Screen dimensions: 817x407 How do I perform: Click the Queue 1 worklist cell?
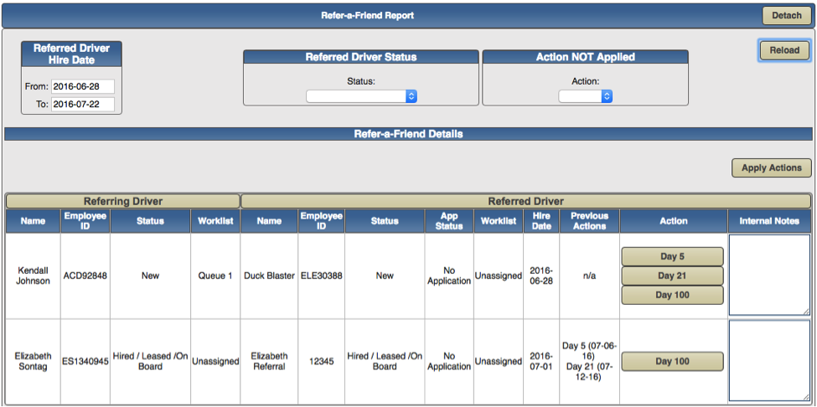(x=215, y=276)
